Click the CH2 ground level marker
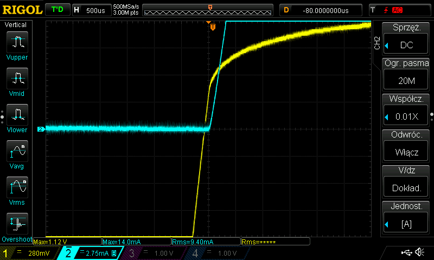This screenshot has height=260, width=434. [x=41, y=129]
